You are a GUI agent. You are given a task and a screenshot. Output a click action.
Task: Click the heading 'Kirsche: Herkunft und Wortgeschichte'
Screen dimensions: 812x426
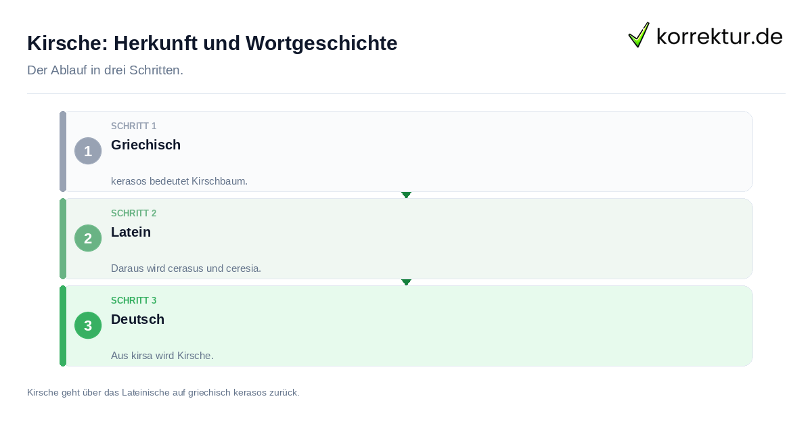tap(212, 43)
